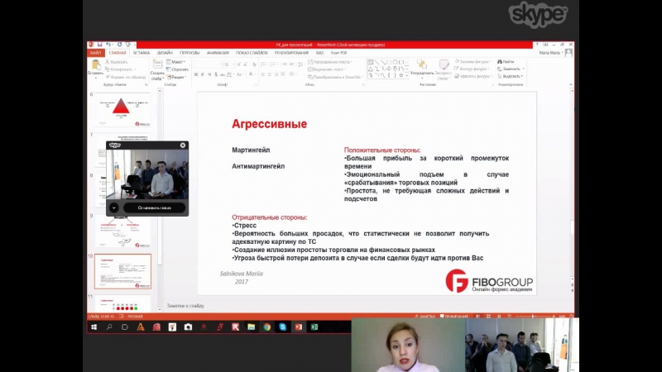Open Shape Fill (Заливка фигуры) dropdown
This screenshot has height=372, width=662.
tap(473, 61)
